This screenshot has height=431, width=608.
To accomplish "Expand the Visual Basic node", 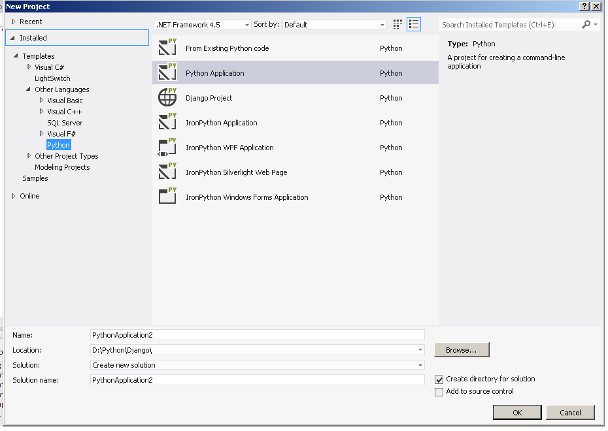I will point(41,101).
